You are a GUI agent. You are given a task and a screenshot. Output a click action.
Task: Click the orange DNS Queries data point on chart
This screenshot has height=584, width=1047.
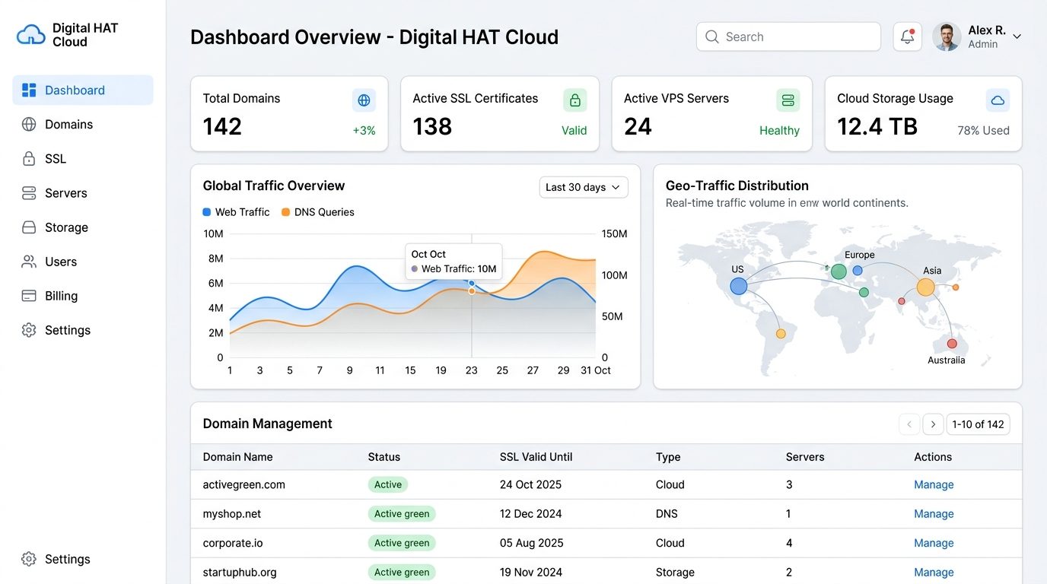(472, 291)
